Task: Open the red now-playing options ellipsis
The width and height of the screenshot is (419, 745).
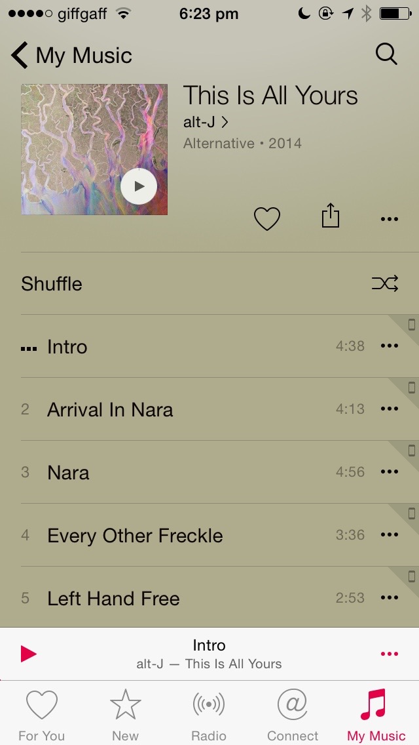Action: point(389,654)
